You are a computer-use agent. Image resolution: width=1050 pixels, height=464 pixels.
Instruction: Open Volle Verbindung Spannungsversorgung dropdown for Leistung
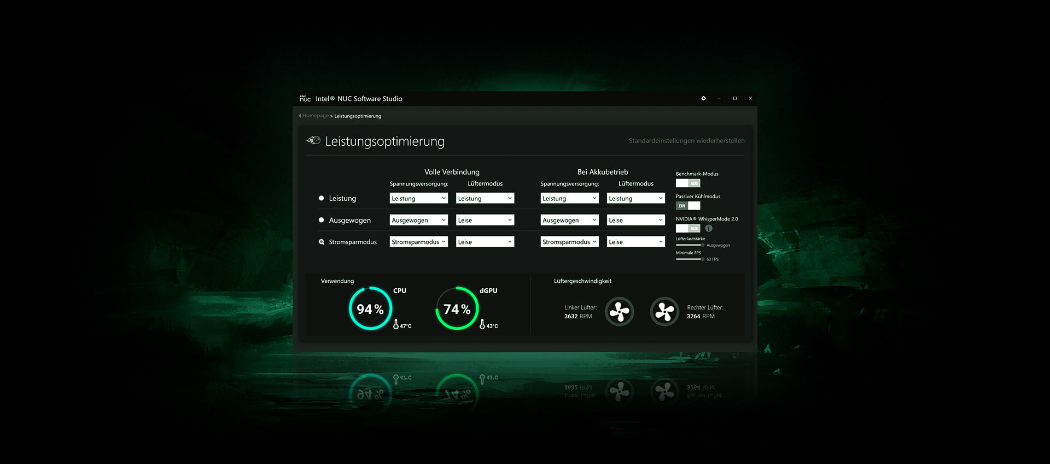click(419, 198)
